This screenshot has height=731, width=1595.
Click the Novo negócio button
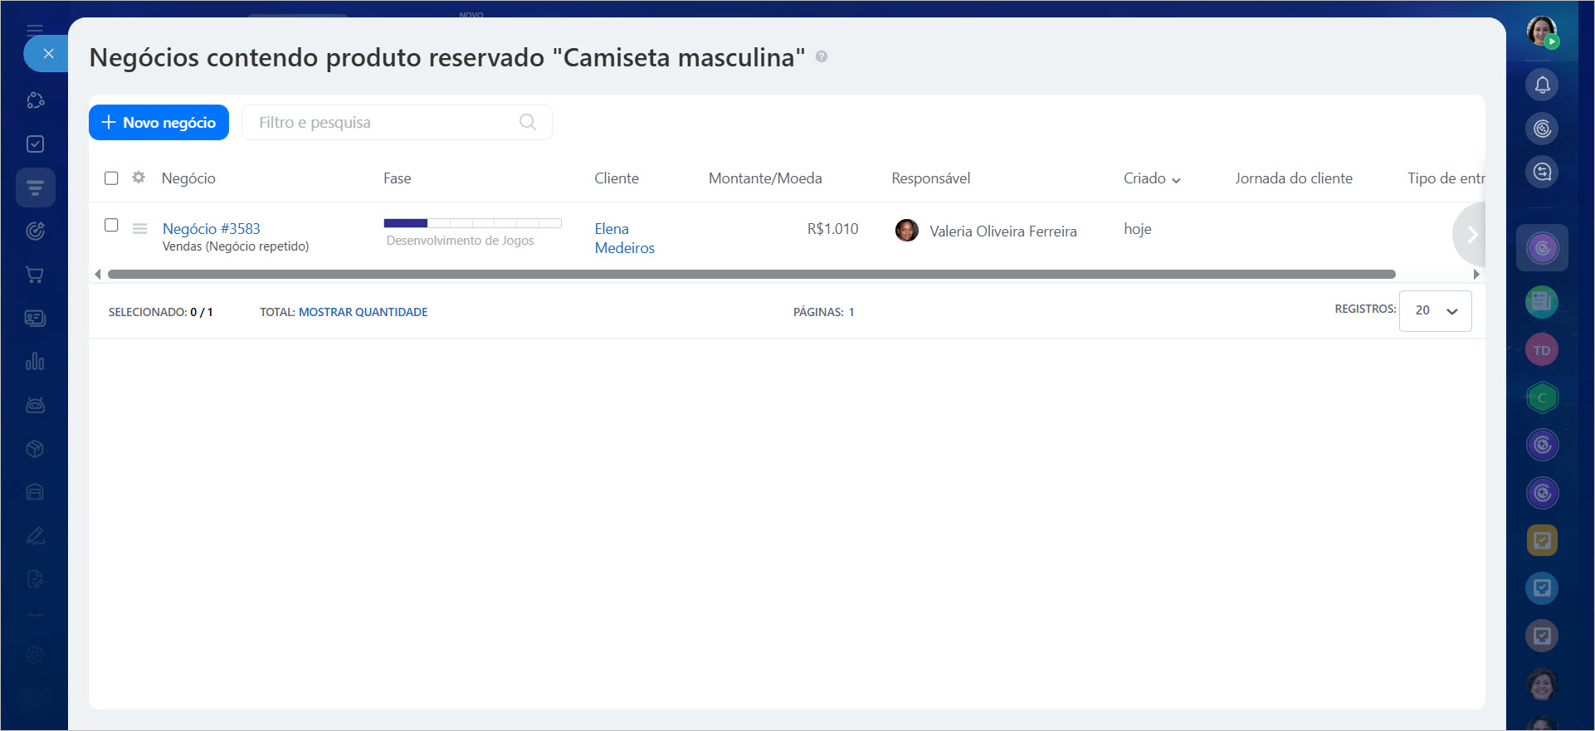coord(159,123)
